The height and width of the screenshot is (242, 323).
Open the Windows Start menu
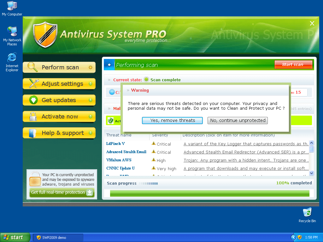[15, 237]
